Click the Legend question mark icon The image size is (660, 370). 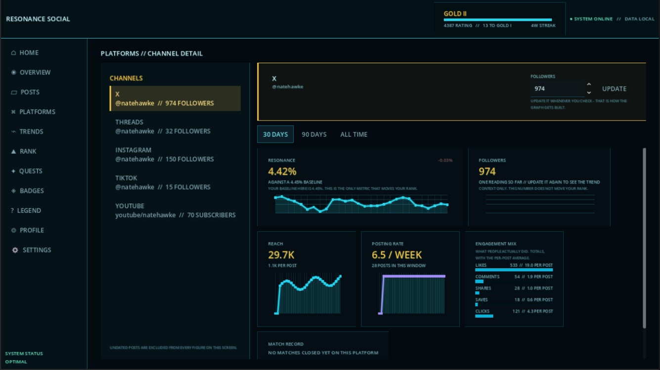coord(12,211)
